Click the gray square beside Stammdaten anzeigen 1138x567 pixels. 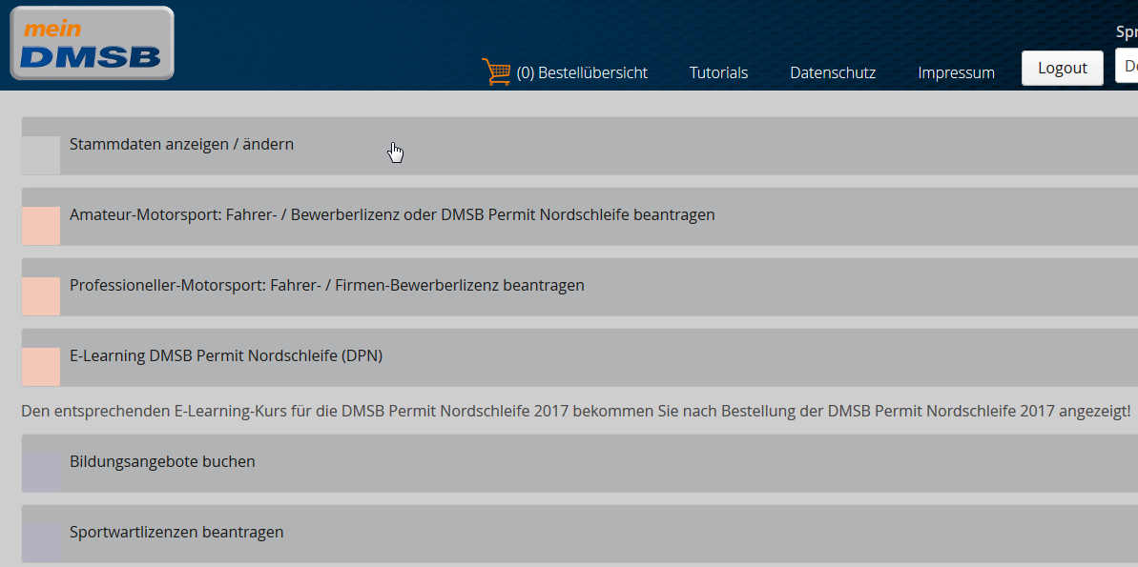41,155
